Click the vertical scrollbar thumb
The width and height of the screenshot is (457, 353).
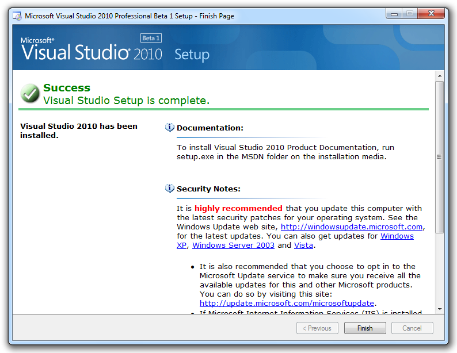[440, 157]
